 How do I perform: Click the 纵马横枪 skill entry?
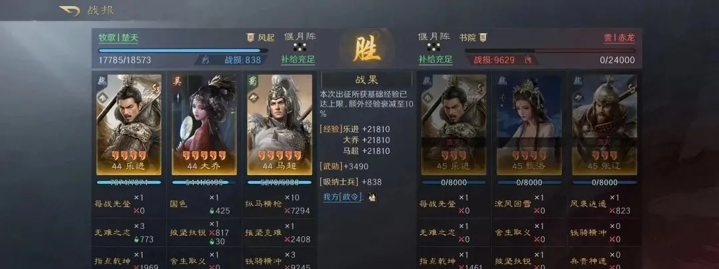[262, 204]
